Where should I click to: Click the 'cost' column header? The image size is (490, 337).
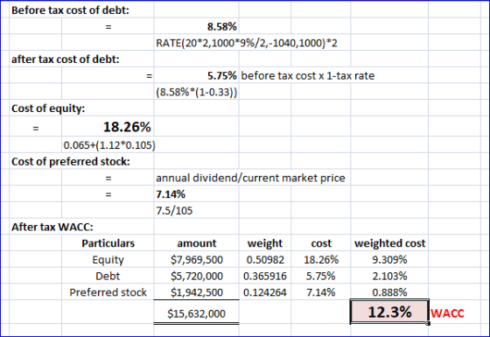point(321,243)
